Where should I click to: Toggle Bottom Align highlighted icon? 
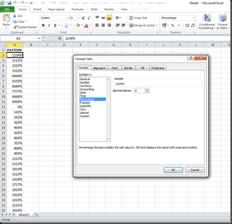click(109, 18)
